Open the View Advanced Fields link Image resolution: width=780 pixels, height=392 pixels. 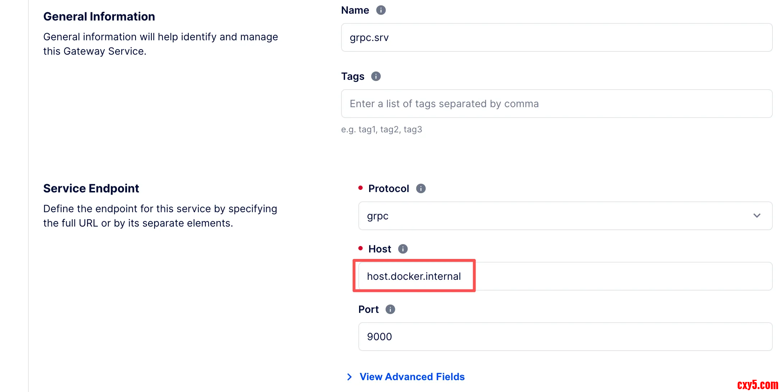pos(412,377)
